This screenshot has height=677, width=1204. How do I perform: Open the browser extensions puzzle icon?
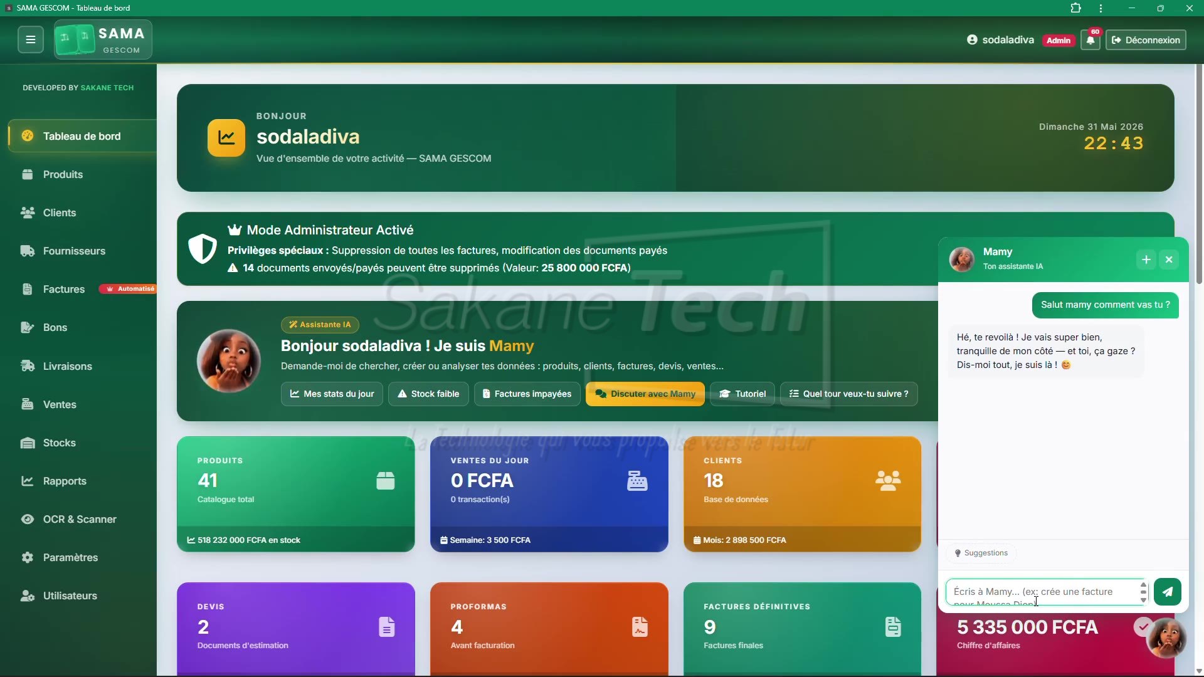click(1076, 8)
